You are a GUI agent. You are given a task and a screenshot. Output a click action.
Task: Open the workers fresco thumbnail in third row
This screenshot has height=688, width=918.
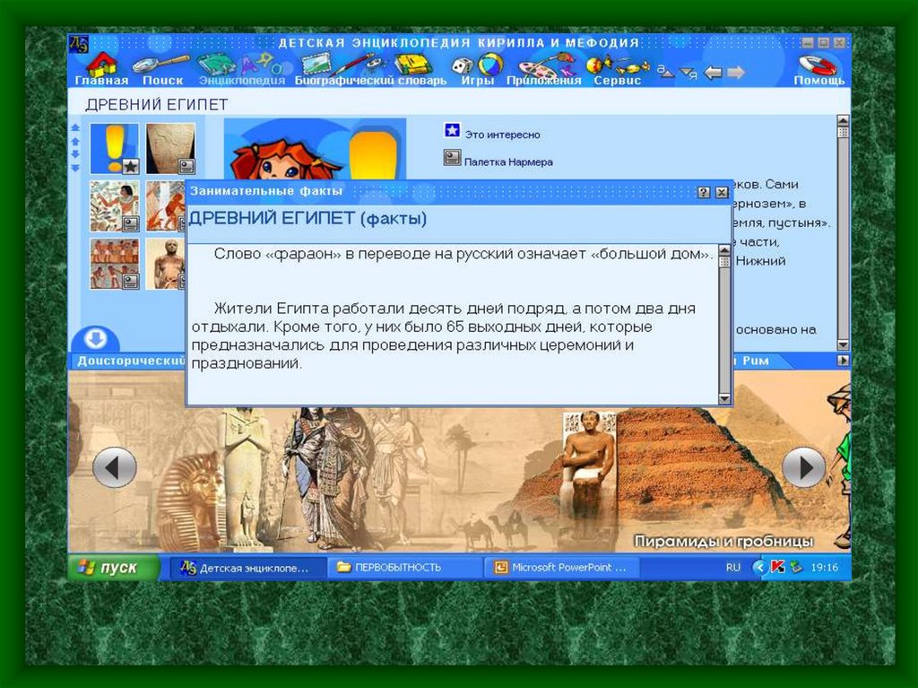click(x=114, y=264)
